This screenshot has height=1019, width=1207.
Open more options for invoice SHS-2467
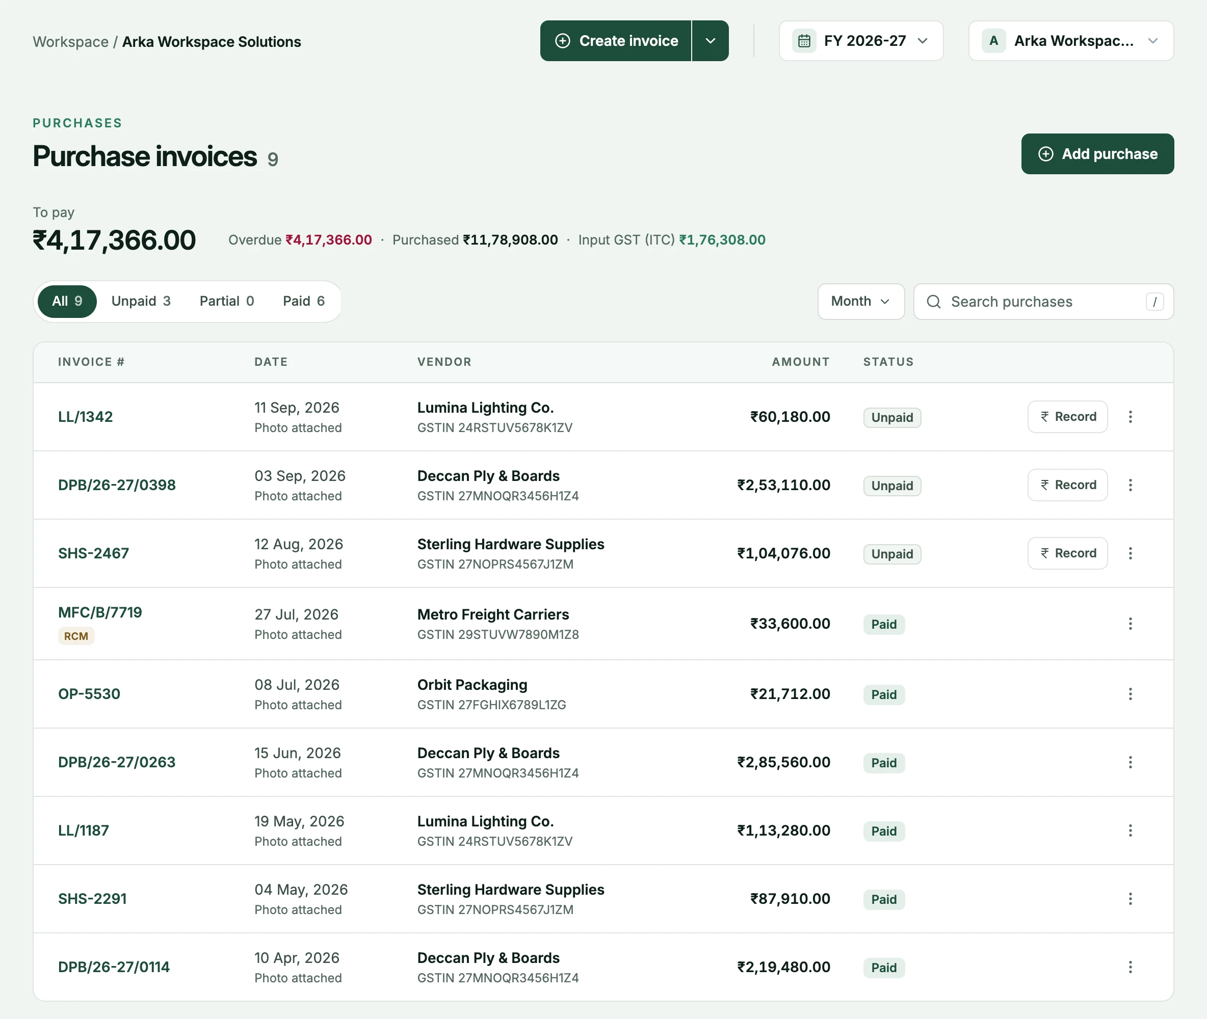click(x=1130, y=553)
